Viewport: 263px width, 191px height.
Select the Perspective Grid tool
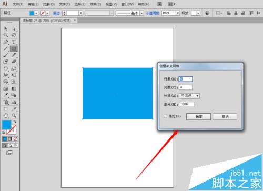tap(14, 82)
